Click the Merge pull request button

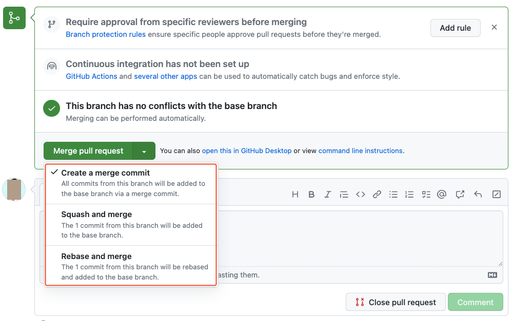(x=88, y=151)
